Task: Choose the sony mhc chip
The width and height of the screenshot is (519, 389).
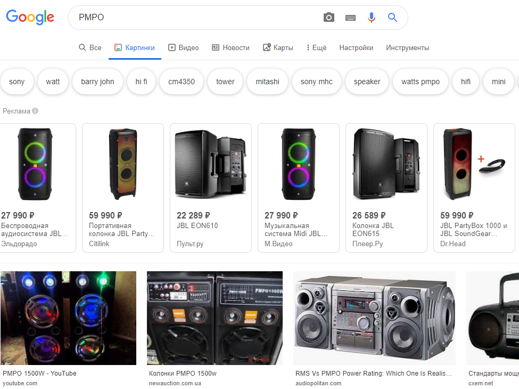Action: [x=316, y=82]
